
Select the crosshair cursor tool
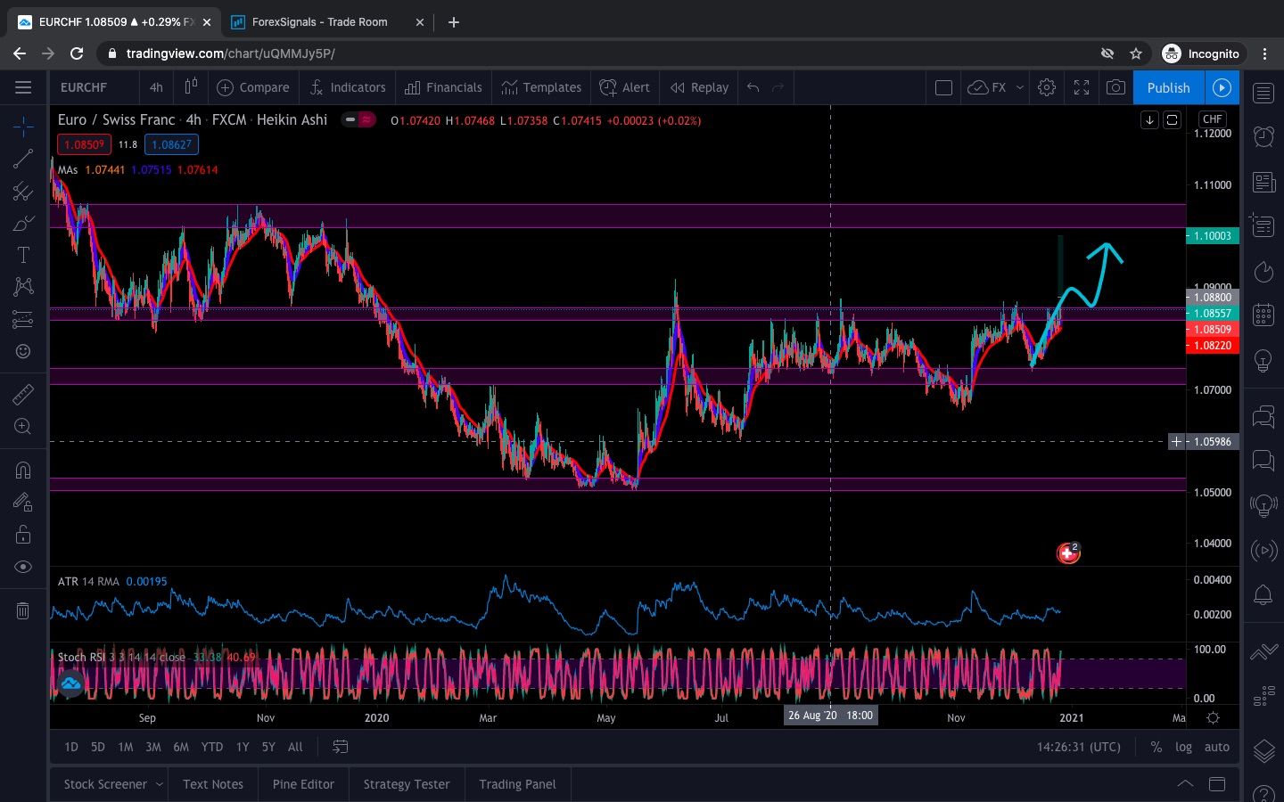point(23,127)
